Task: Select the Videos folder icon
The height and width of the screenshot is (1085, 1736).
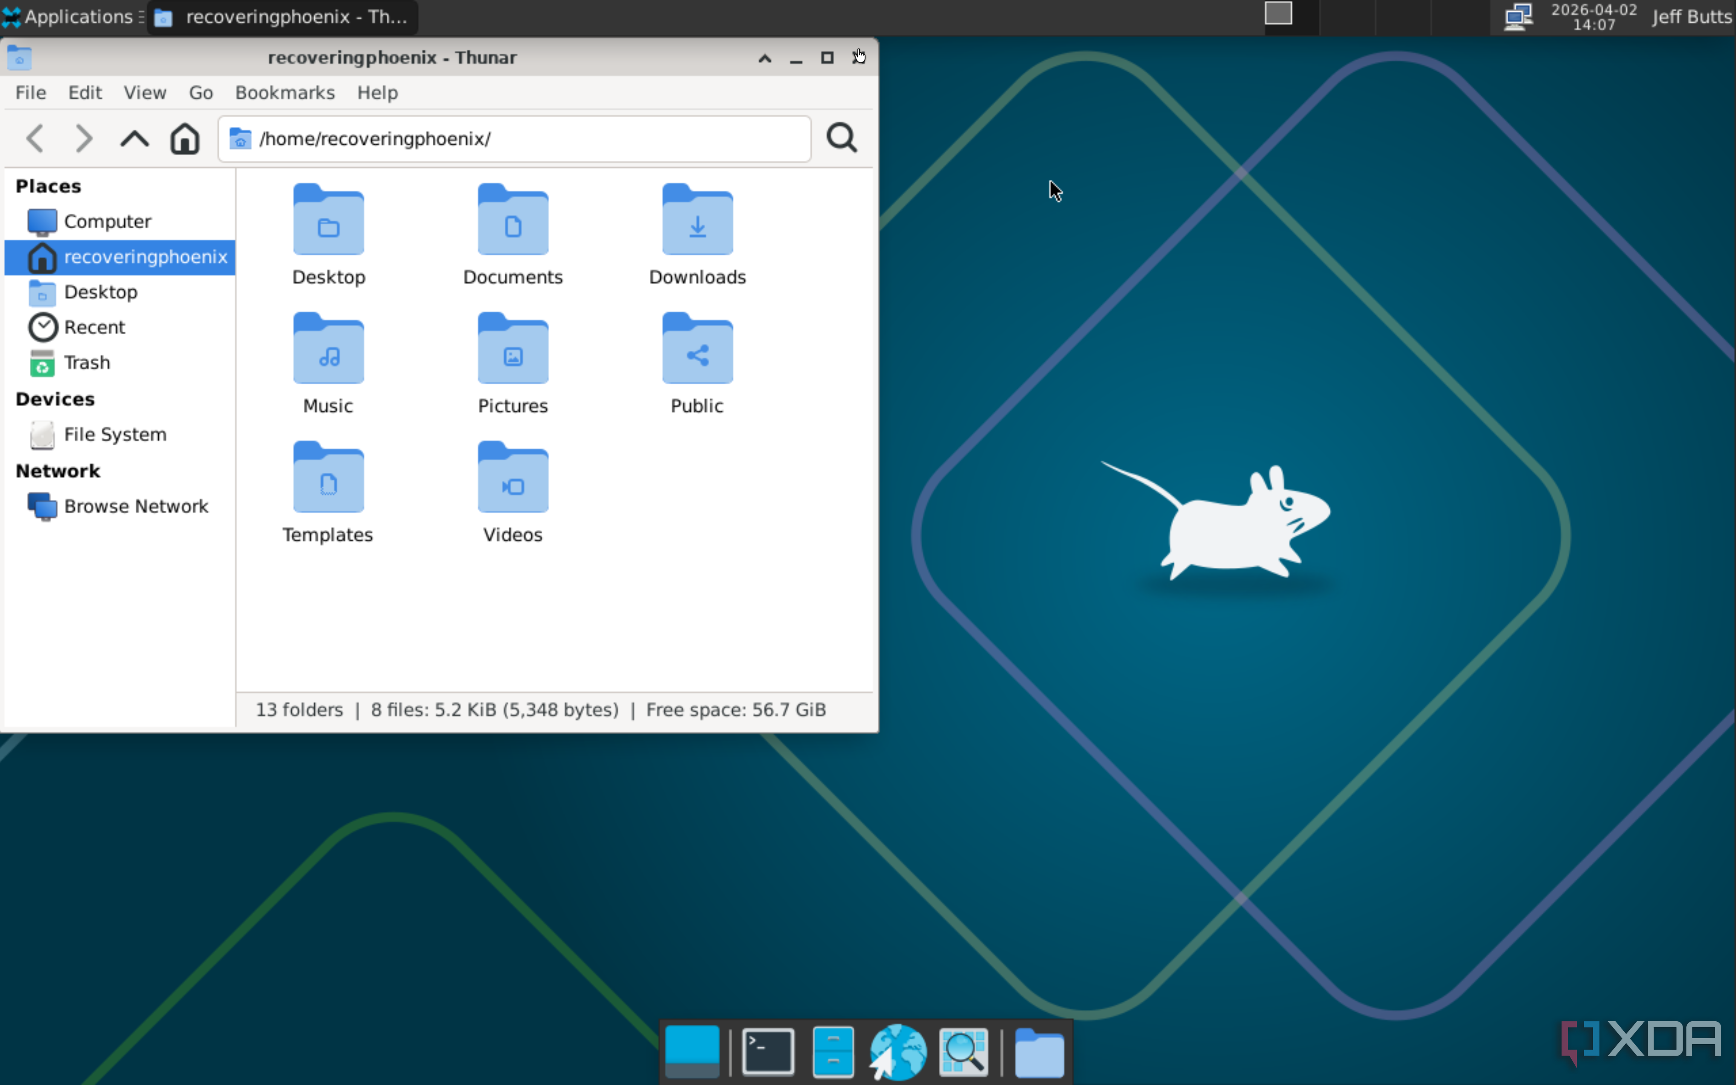Action: (513, 477)
